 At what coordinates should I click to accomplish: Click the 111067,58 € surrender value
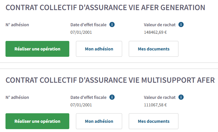click(155, 105)
